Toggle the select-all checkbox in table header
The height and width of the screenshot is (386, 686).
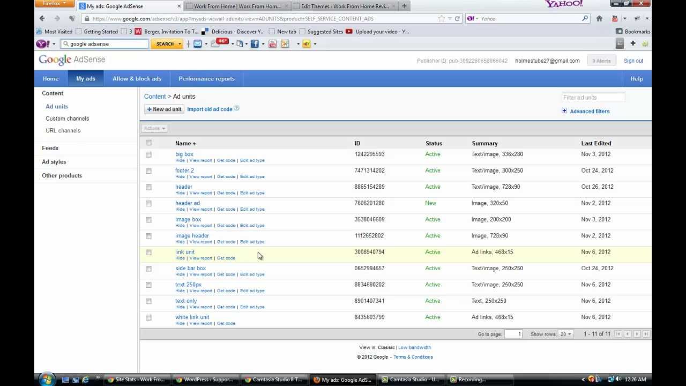click(148, 143)
